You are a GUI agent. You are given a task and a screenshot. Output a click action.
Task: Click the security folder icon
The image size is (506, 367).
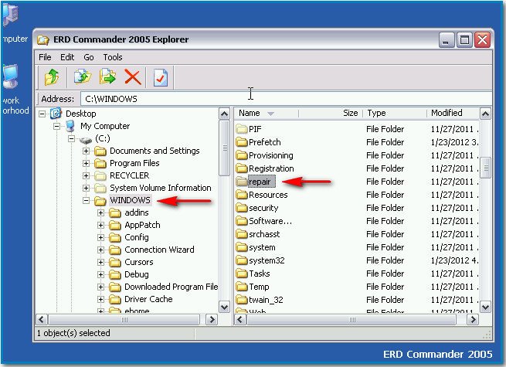click(x=241, y=208)
